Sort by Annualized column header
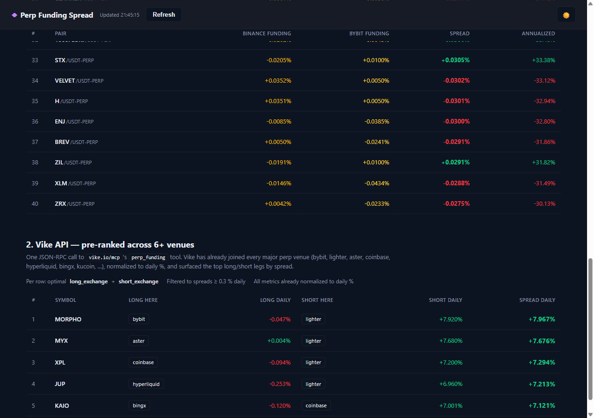Screen dimensions: 594x418 coord(538,33)
